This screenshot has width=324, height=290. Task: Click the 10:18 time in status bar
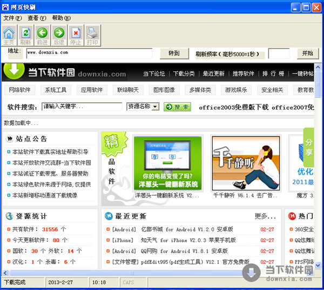[99, 282]
